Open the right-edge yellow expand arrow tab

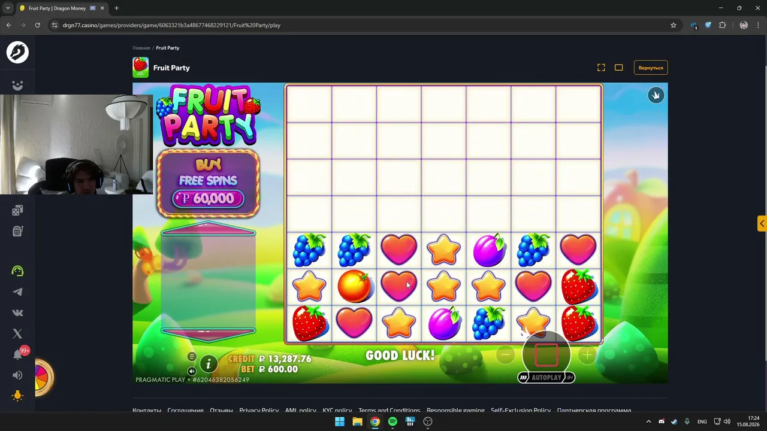click(762, 223)
